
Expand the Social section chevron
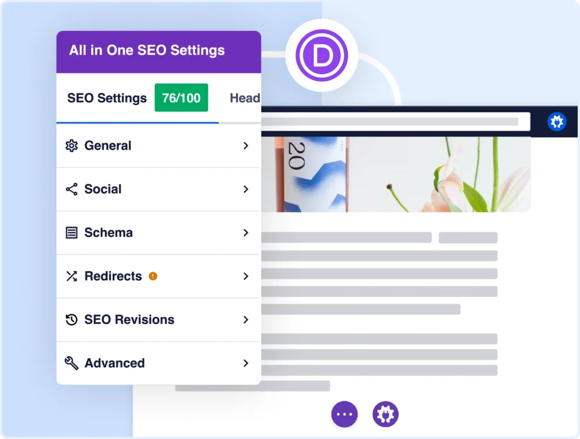pos(246,189)
